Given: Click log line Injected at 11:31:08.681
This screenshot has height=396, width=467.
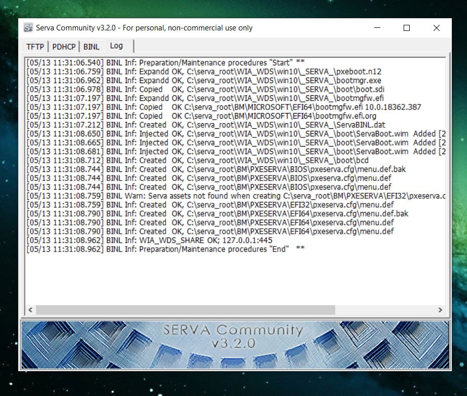Looking at the screenshot, I should coord(236,152).
